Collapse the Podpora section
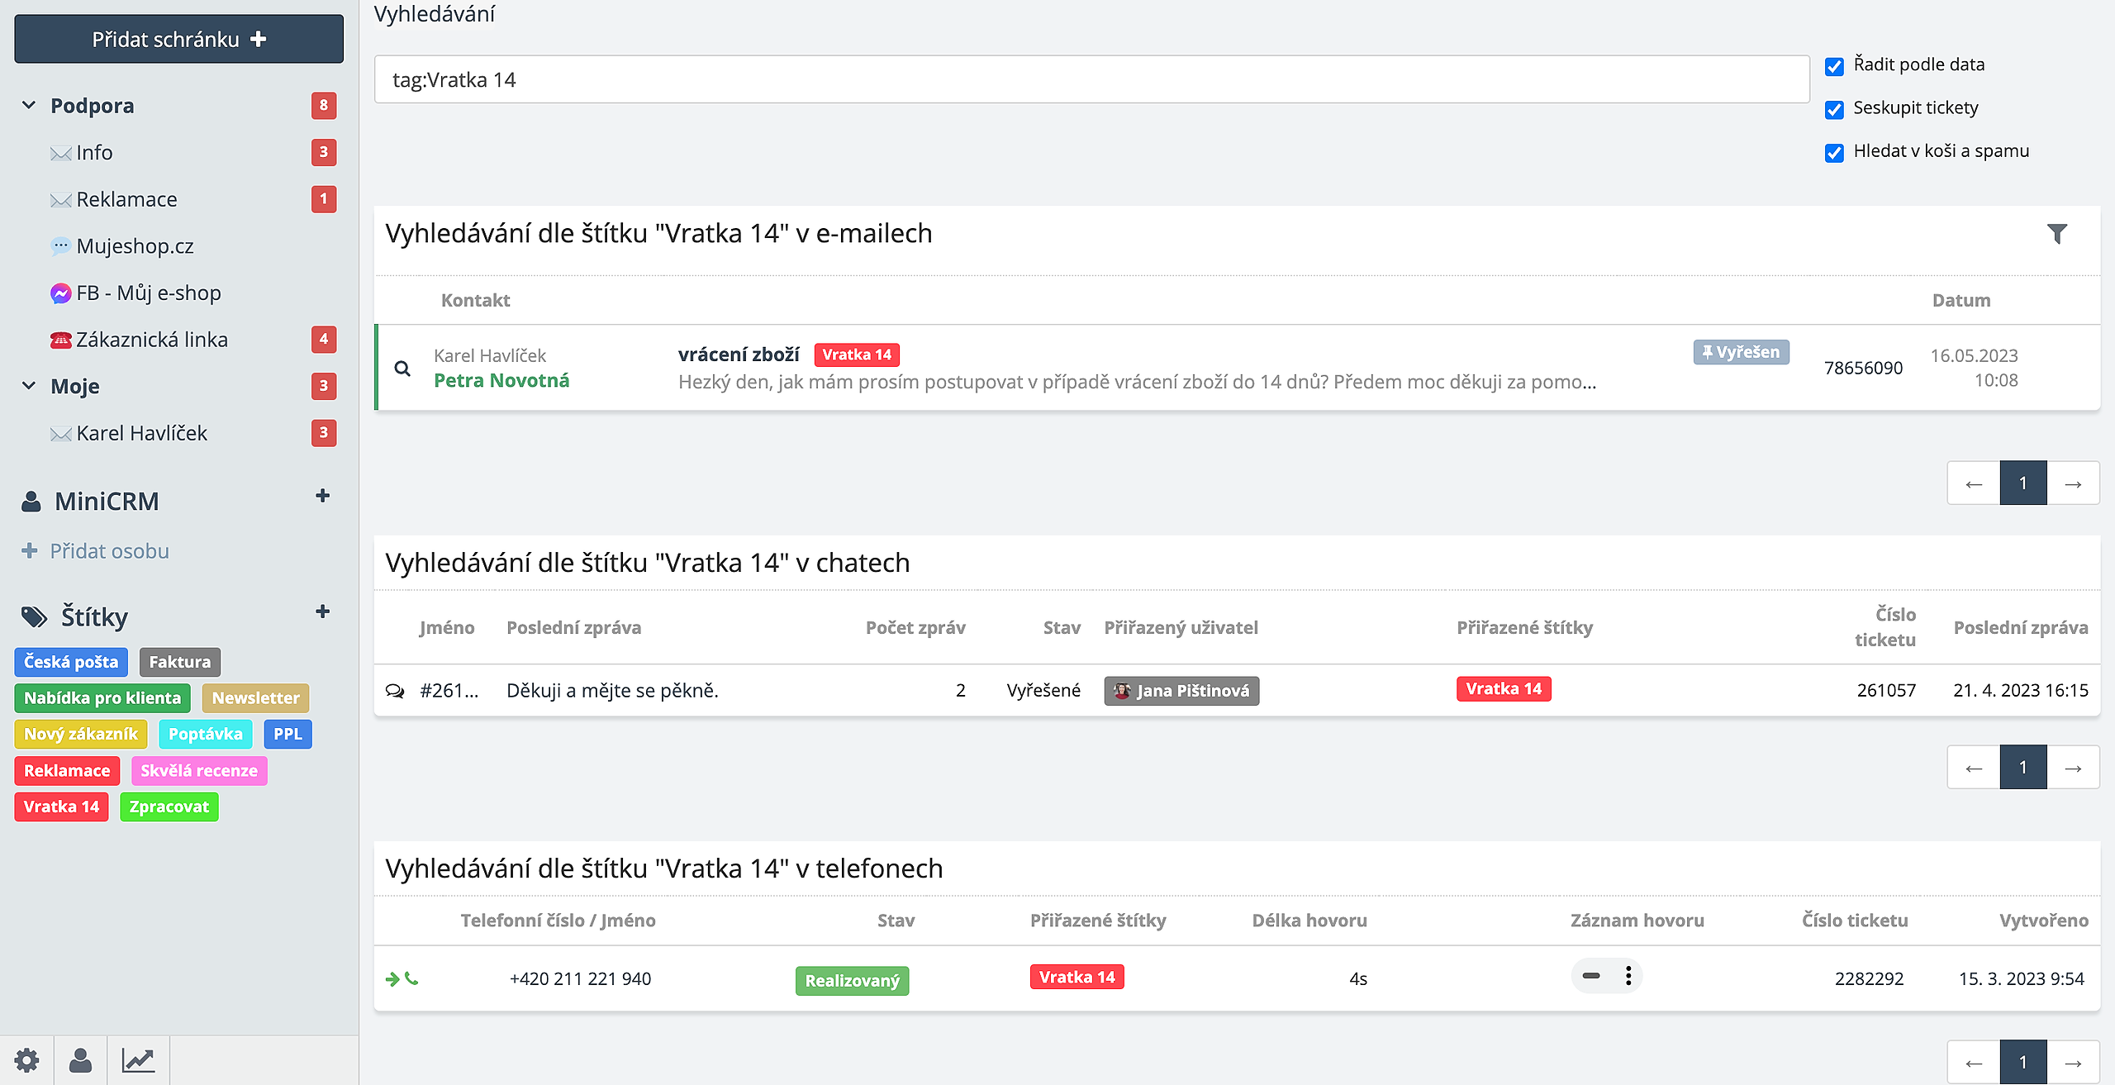The height and width of the screenshot is (1085, 2115). click(29, 106)
